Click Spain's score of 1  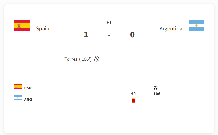coord(86,35)
